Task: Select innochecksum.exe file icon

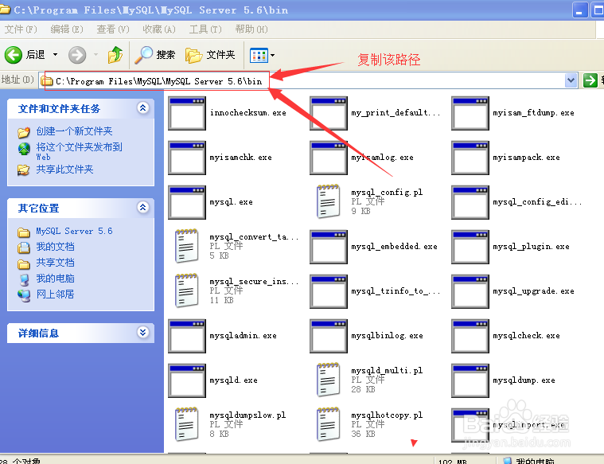Action: pos(187,113)
